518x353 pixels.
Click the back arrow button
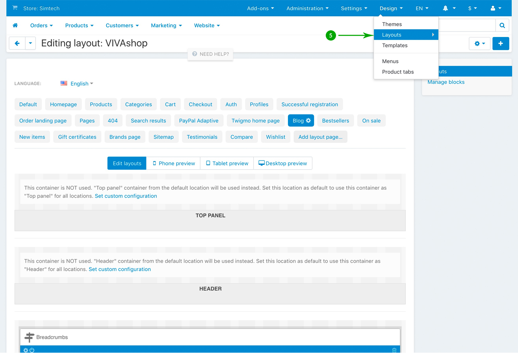pos(17,43)
